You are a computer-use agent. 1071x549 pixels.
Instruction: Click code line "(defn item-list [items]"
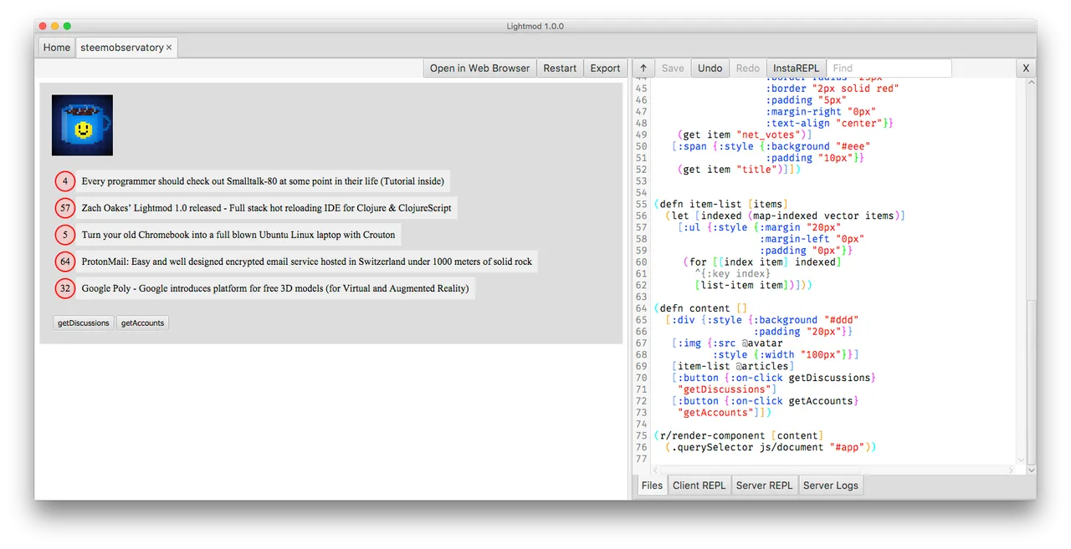point(721,204)
